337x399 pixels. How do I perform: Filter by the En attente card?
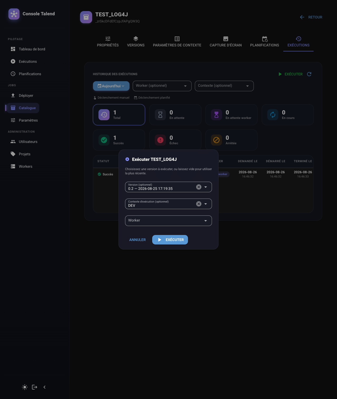(175, 115)
